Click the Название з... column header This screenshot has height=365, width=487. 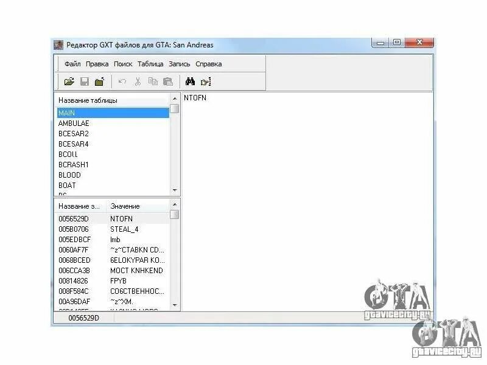pyautogui.click(x=80, y=206)
